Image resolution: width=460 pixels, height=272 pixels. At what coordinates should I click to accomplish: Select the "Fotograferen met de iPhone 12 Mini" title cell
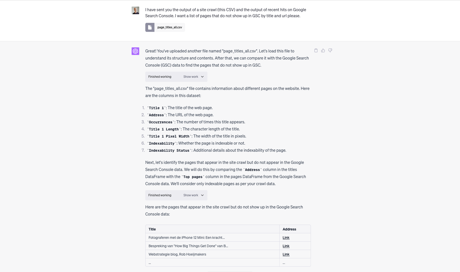tap(187, 238)
